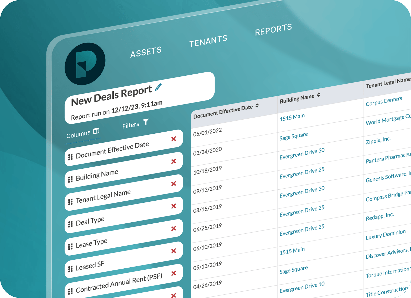This screenshot has width=411, height=298.
Task: Click the pencil icon to rename report
Action: point(158,87)
